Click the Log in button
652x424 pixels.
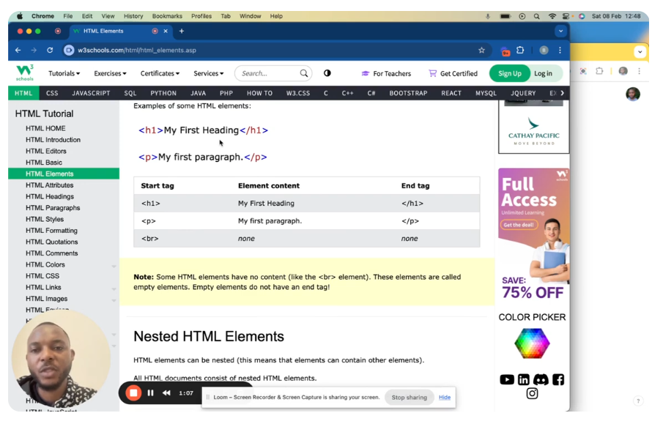pos(544,73)
